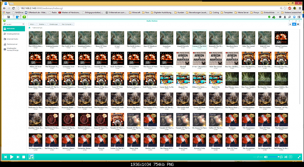This screenshot has height=167, width=304.
Task: Open the Chrome menu button
Action: point(300,8)
